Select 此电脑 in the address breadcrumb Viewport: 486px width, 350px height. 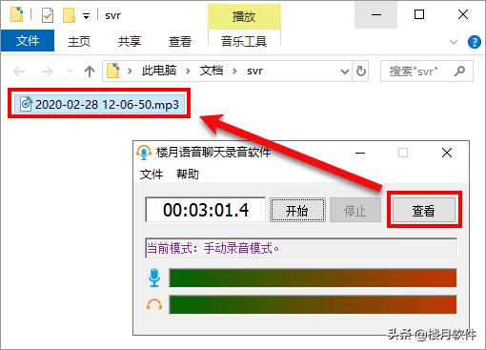[159, 71]
